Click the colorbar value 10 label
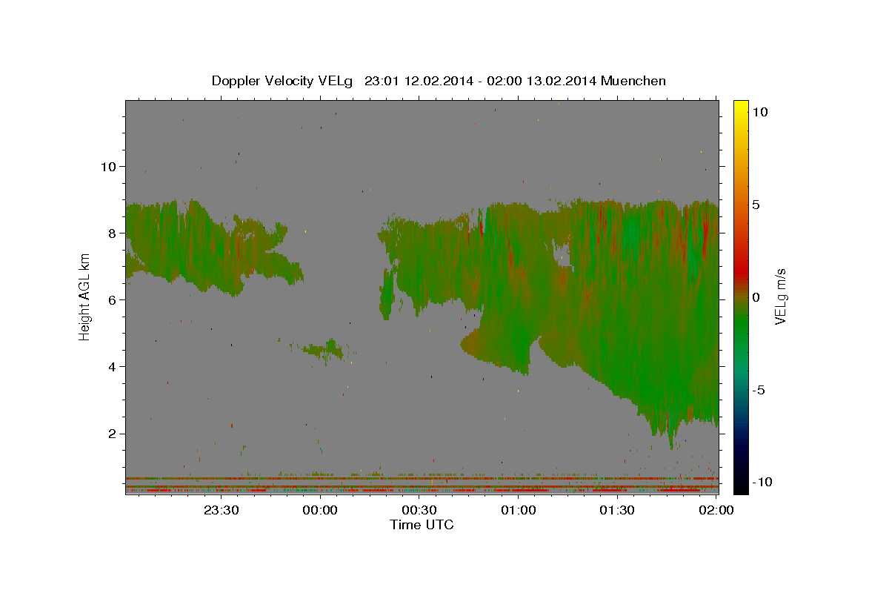 point(760,112)
